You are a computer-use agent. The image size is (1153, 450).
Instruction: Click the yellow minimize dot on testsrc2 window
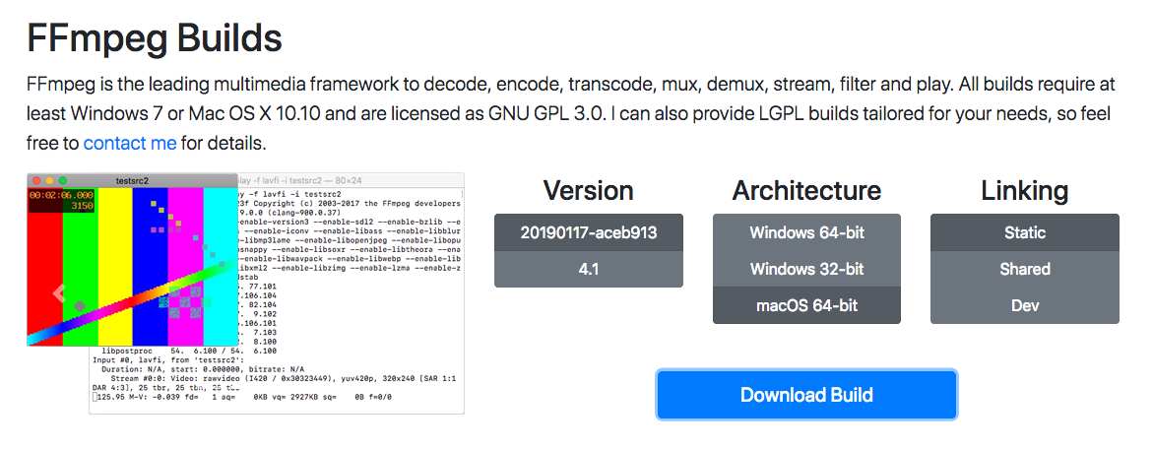point(49,181)
